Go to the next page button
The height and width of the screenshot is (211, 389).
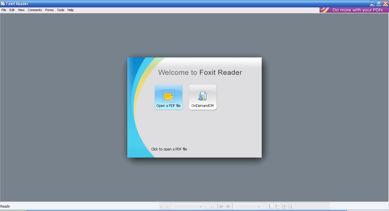click(x=207, y=206)
